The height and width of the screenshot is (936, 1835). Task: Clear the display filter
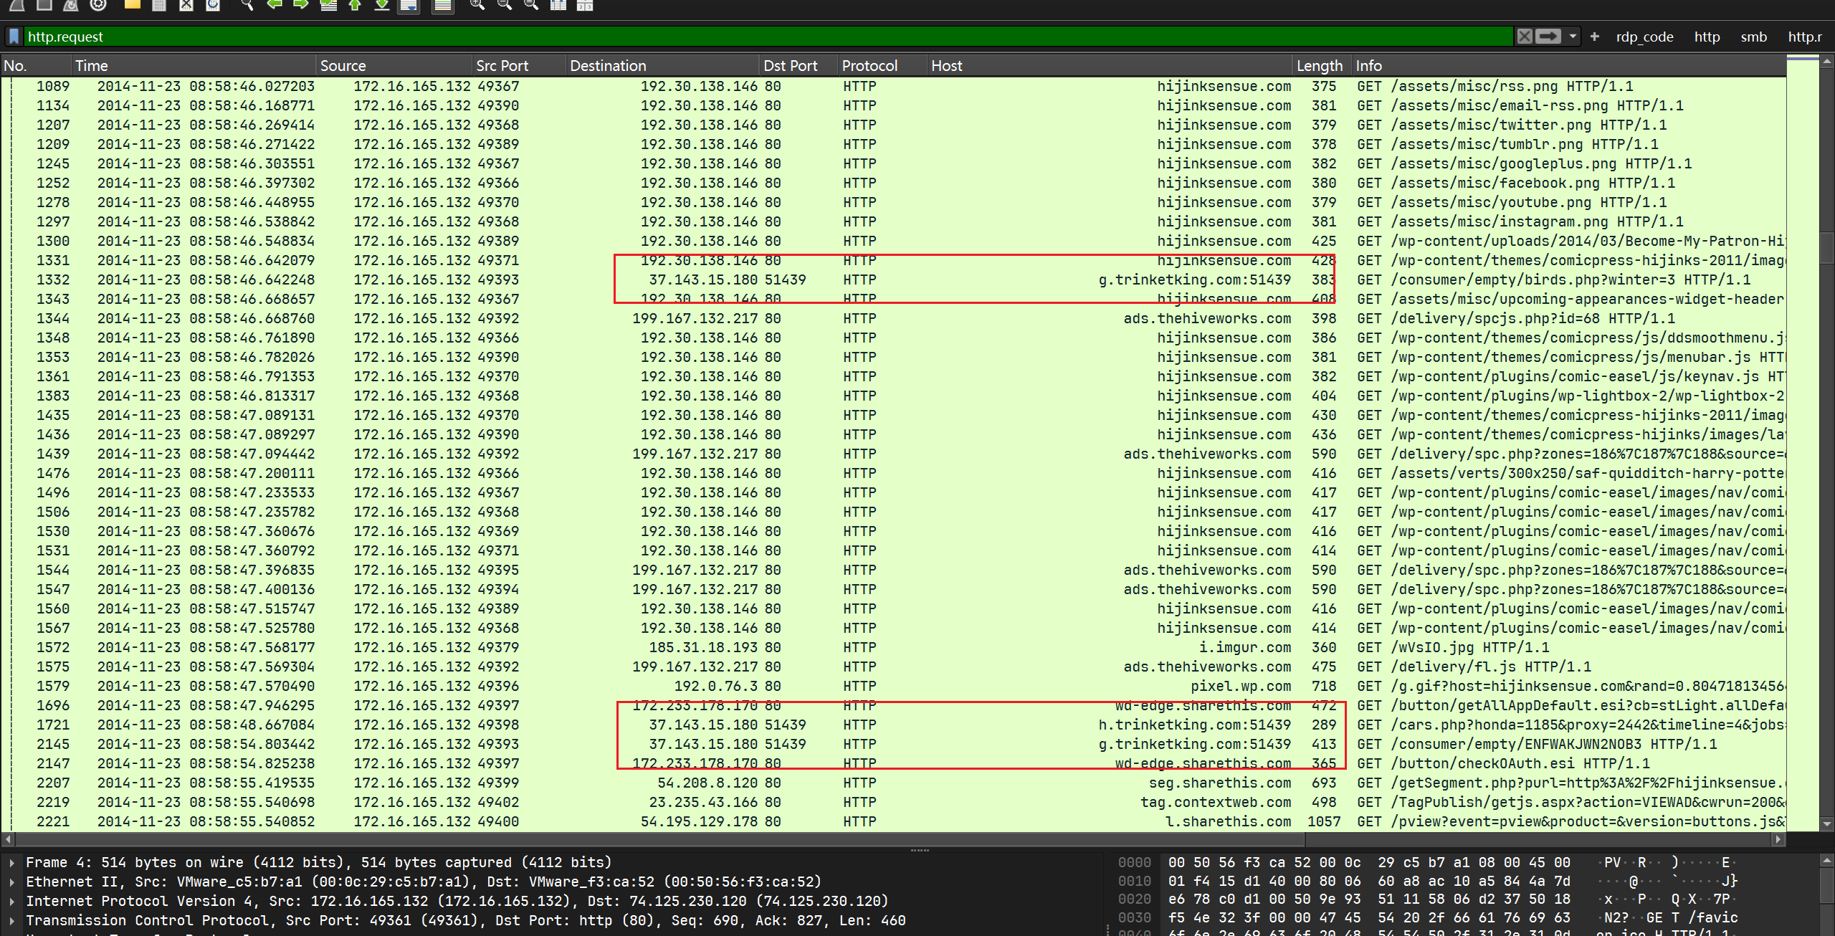tap(1525, 37)
